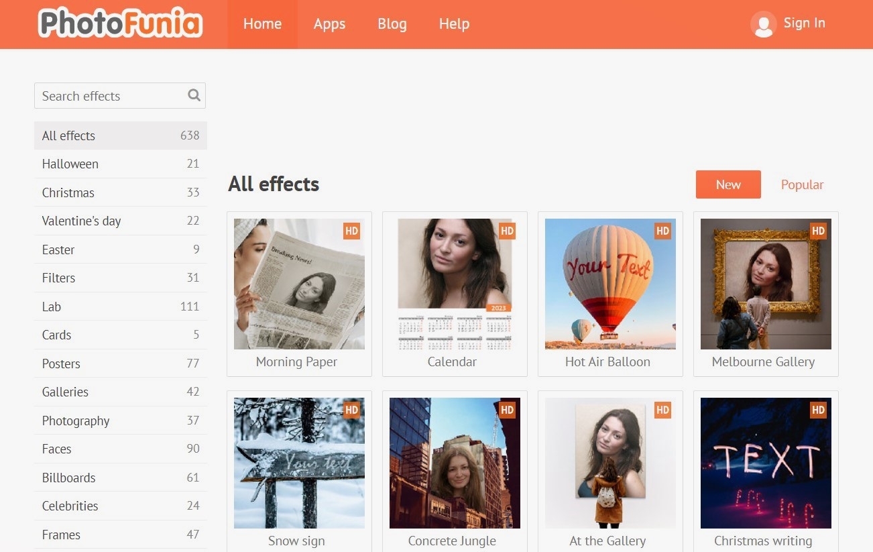This screenshot has height=552, width=873.
Task: Click the search magnifier icon
Action: pyautogui.click(x=193, y=95)
